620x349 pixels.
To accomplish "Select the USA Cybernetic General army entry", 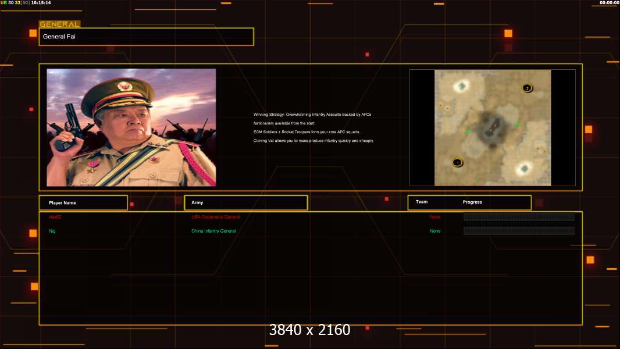I will tap(215, 217).
